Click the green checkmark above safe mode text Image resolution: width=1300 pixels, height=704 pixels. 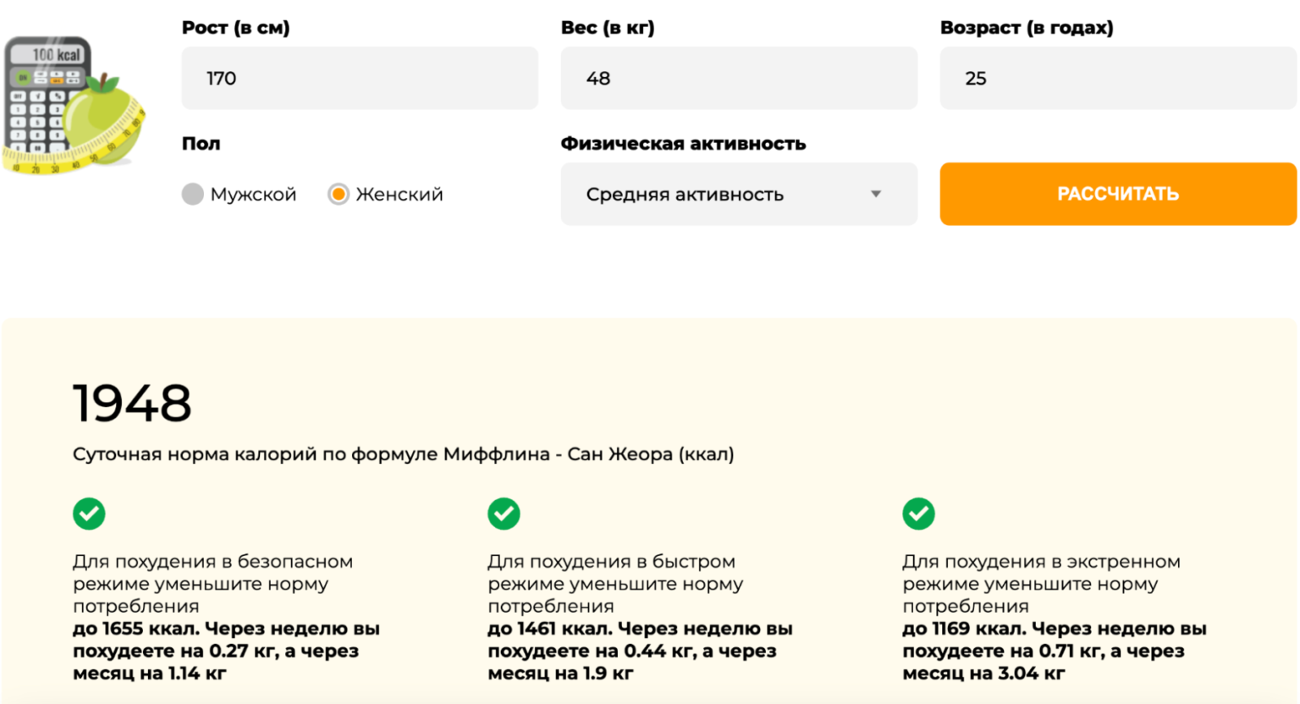(x=89, y=514)
